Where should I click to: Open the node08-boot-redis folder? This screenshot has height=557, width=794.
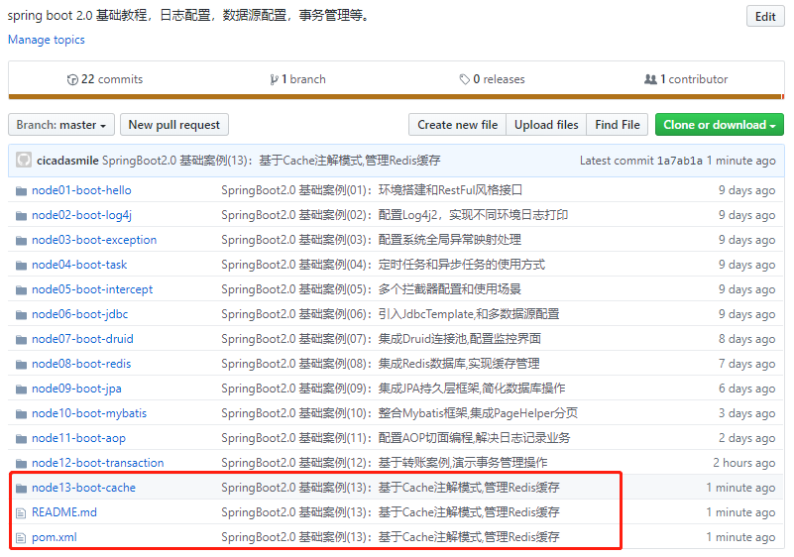click(x=81, y=364)
